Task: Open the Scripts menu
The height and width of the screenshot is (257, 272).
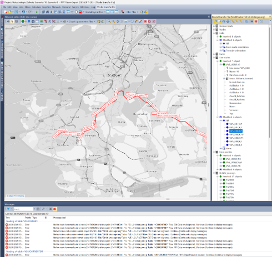Action: point(75,7)
